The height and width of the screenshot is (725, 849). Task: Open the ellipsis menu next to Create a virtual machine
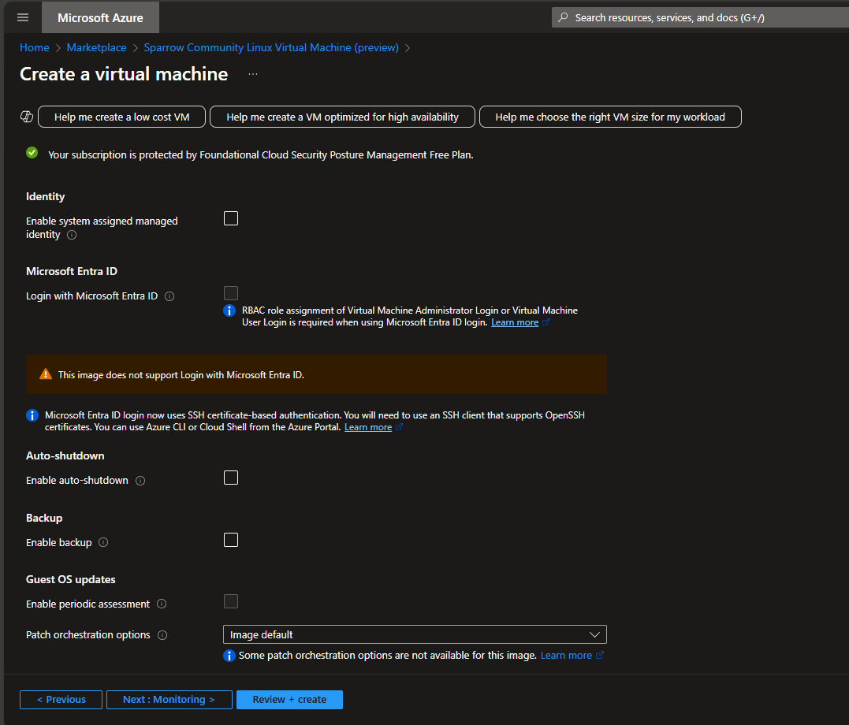click(x=253, y=74)
